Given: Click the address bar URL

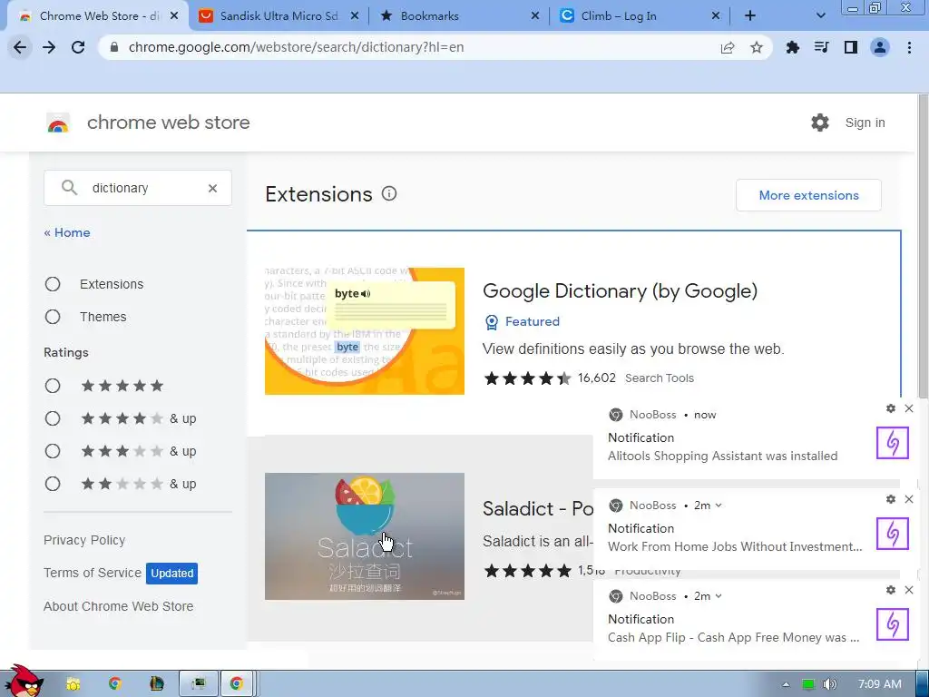Looking at the screenshot, I should tap(297, 47).
